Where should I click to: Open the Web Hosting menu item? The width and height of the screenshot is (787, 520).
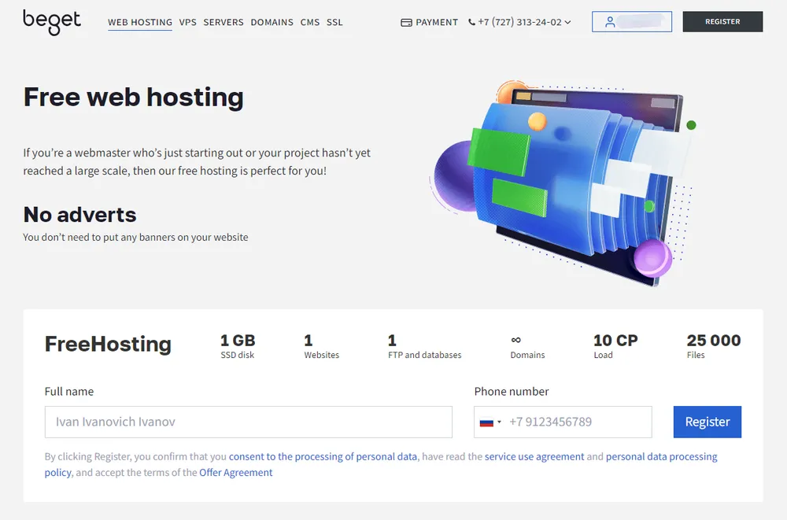click(x=140, y=23)
